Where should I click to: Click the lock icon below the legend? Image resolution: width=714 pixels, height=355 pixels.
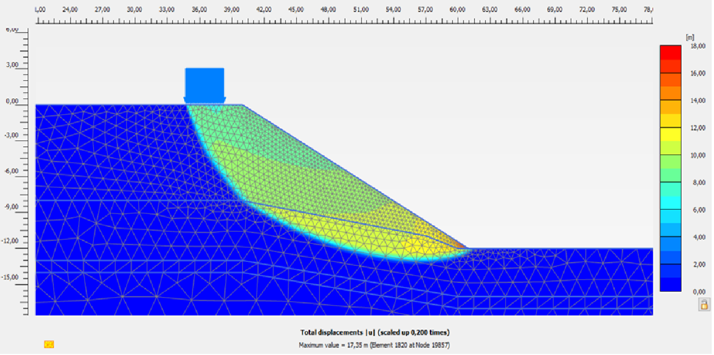click(704, 305)
